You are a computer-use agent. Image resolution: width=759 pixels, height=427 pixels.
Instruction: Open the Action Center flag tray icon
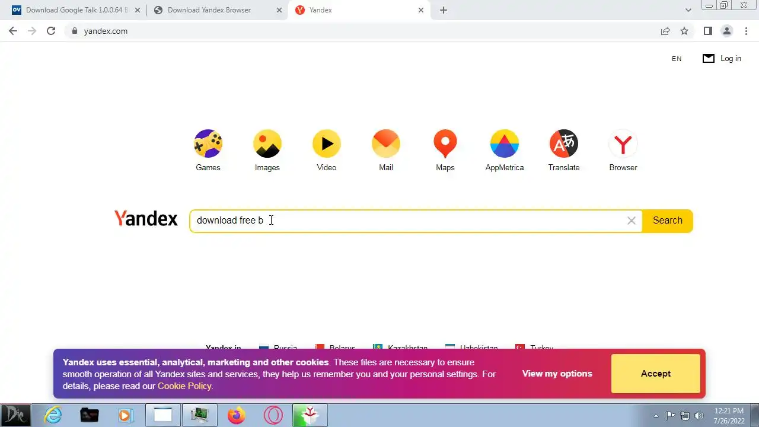point(671,416)
